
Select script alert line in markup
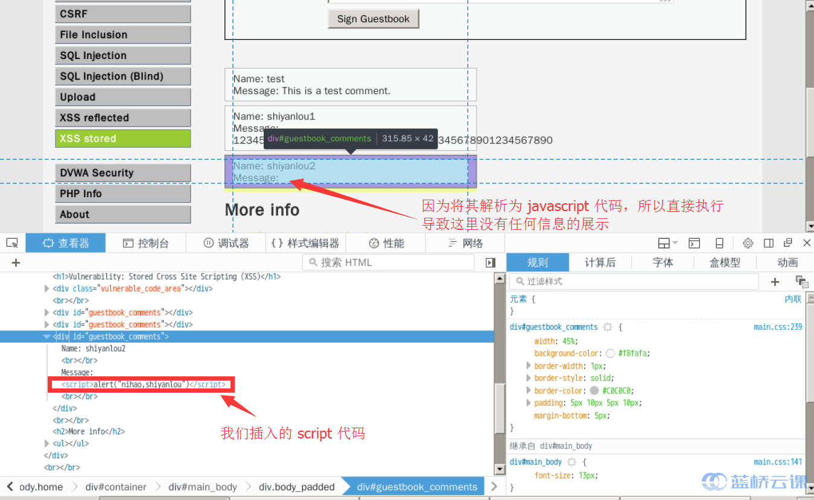[144, 384]
